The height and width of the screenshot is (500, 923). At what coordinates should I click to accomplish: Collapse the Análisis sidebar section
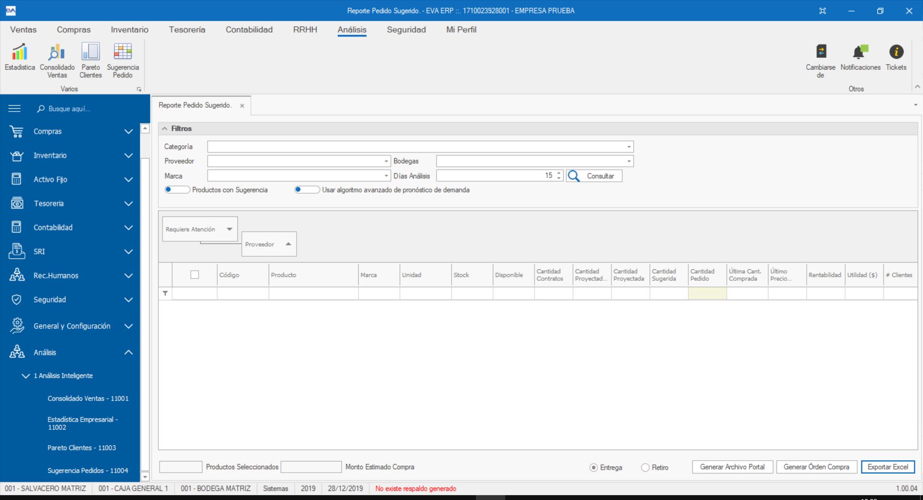128,352
